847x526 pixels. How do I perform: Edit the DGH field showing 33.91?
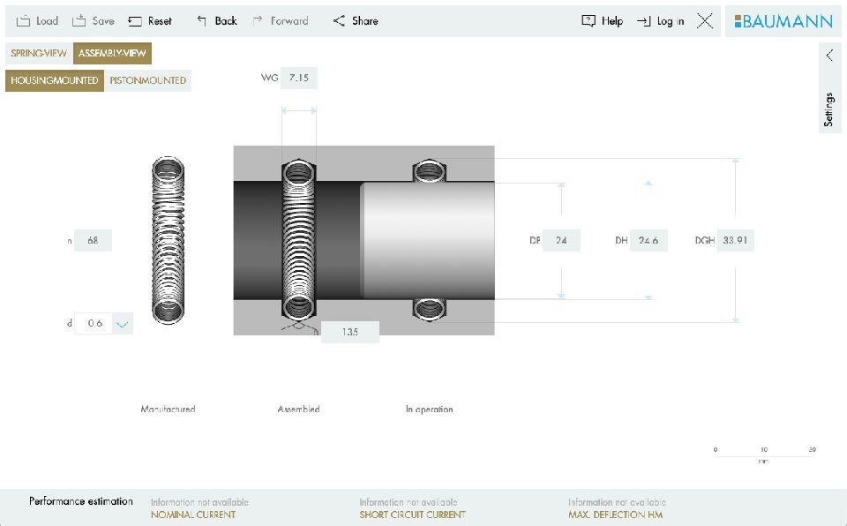[735, 241]
